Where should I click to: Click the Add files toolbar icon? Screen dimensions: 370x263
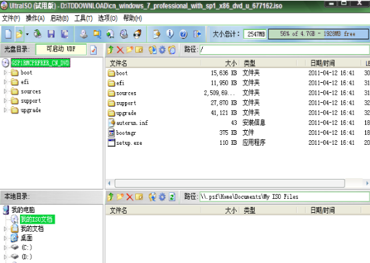coord(157,34)
